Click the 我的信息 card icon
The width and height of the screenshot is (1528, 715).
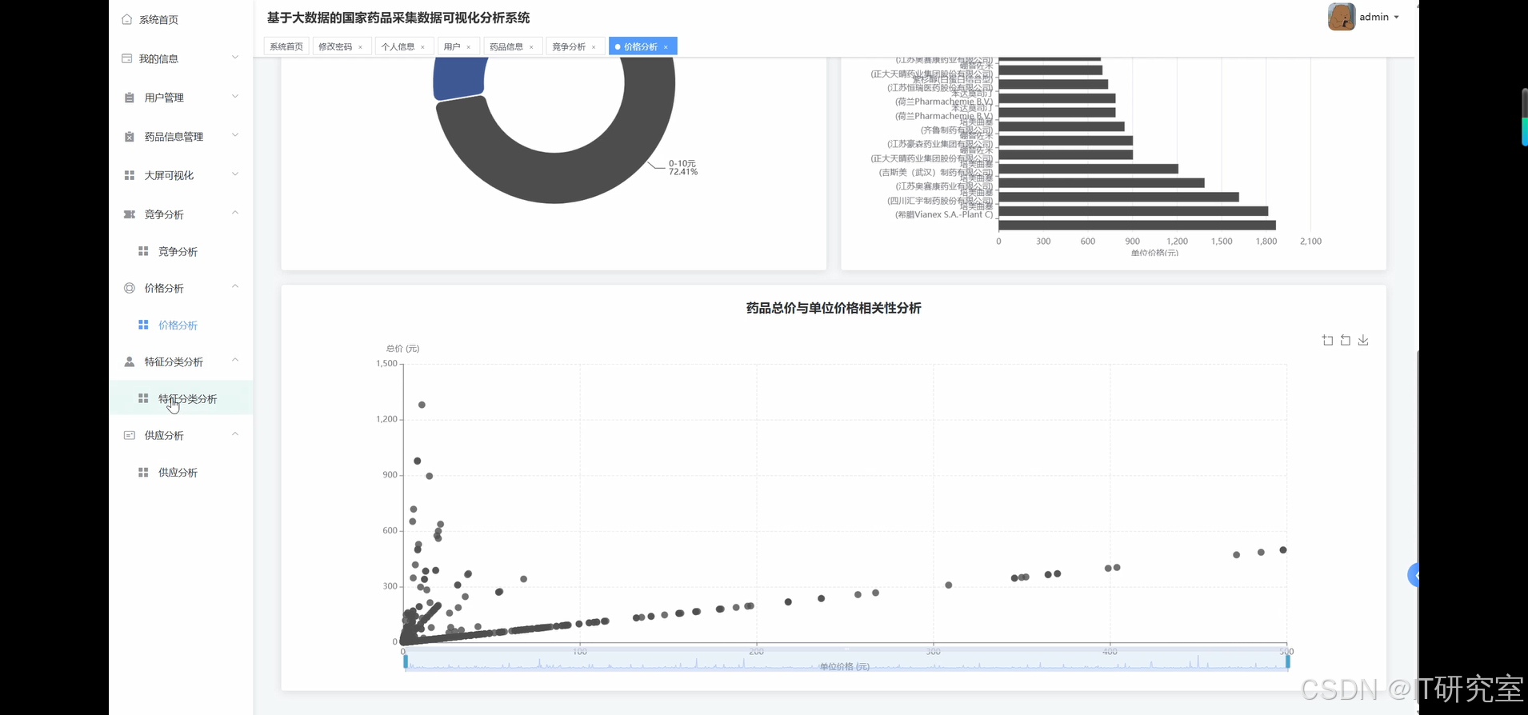tap(127, 58)
